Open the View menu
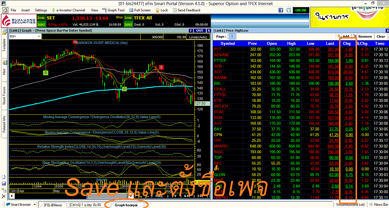The image size is (389, 208). pyautogui.click(x=95, y=10)
